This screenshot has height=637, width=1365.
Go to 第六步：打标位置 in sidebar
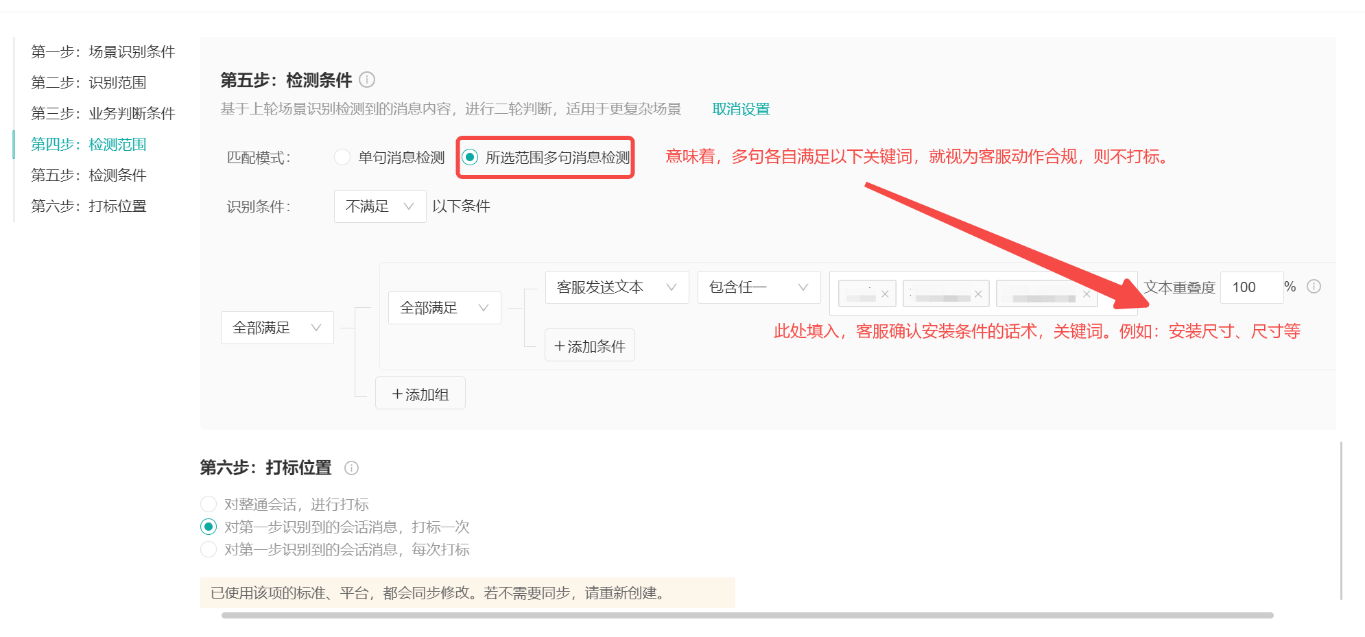coord(88,206)
